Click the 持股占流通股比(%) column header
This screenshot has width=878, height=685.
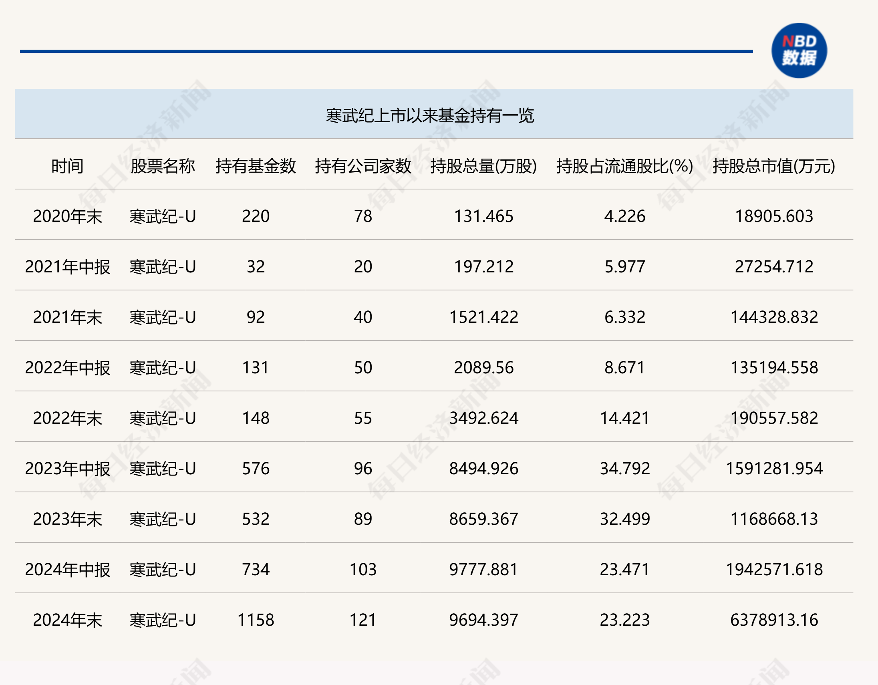coord(624,166)
